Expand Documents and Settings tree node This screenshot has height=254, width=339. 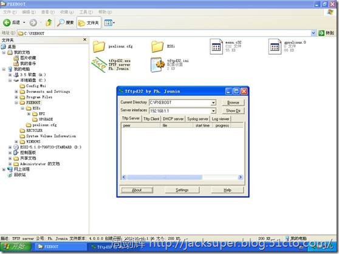click(16, 92)
